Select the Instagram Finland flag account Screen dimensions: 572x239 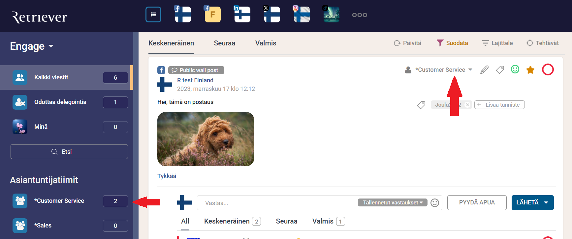coord(302,14)
